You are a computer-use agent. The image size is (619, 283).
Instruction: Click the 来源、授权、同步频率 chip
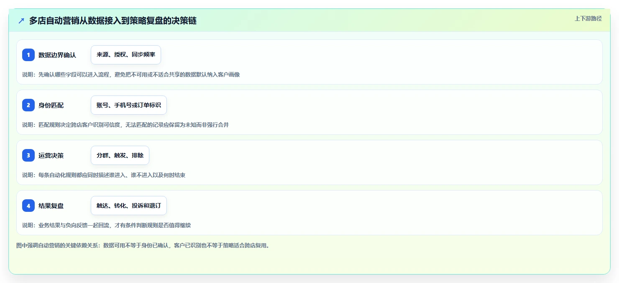126,55
